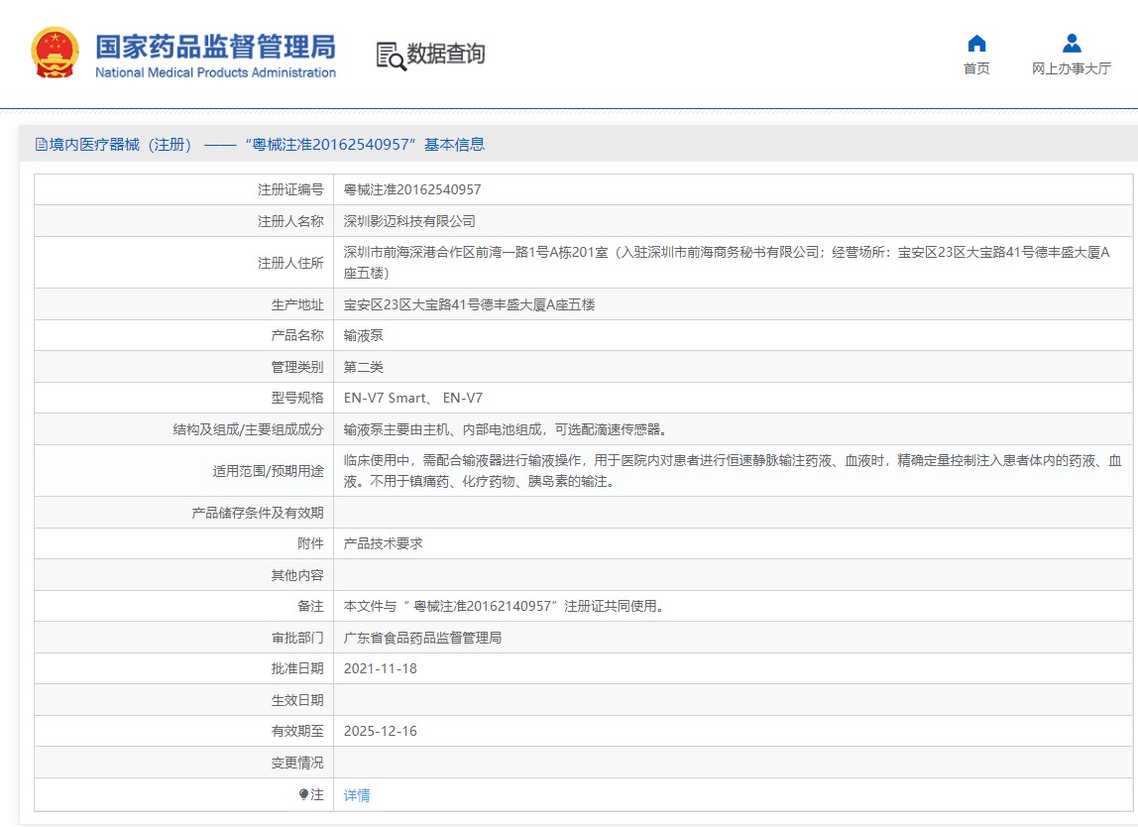
Task: Click the 结构及组成/主要组成成分 label
Action: pyautogui.click(x=248, y=429)
